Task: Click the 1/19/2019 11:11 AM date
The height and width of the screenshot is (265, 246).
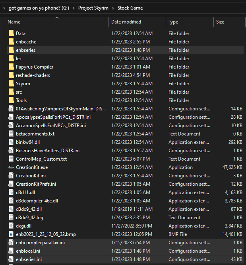Action: click(x=132, y=209)
